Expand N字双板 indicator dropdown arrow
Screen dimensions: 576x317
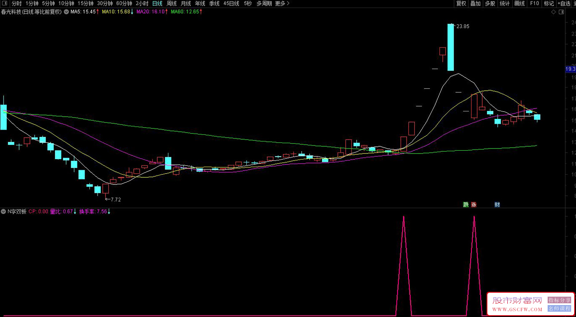(x=4, y=211)
